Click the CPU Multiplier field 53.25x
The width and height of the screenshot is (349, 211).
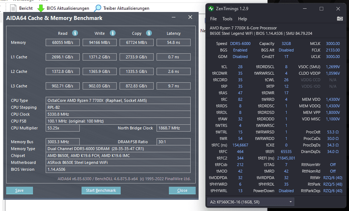[x=63, y=128]
